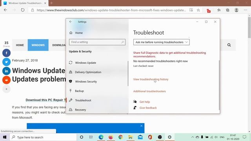
Task: Open Office from the taskbar
Action: coord(150,137)
